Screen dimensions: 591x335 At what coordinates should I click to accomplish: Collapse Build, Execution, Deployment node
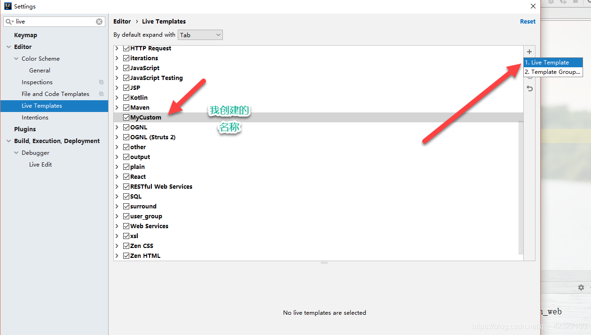coord(9,141)
